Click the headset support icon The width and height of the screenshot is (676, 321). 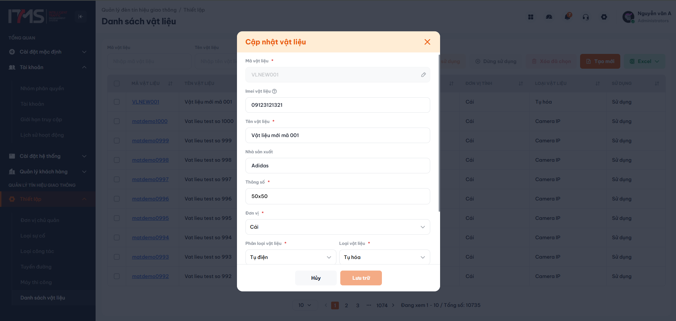pyautogui.click(x=586, y=17)
